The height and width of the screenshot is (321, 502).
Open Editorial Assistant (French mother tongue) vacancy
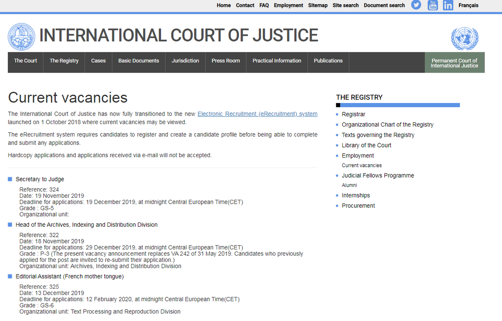pyautogui.click(x=69, y=277)
